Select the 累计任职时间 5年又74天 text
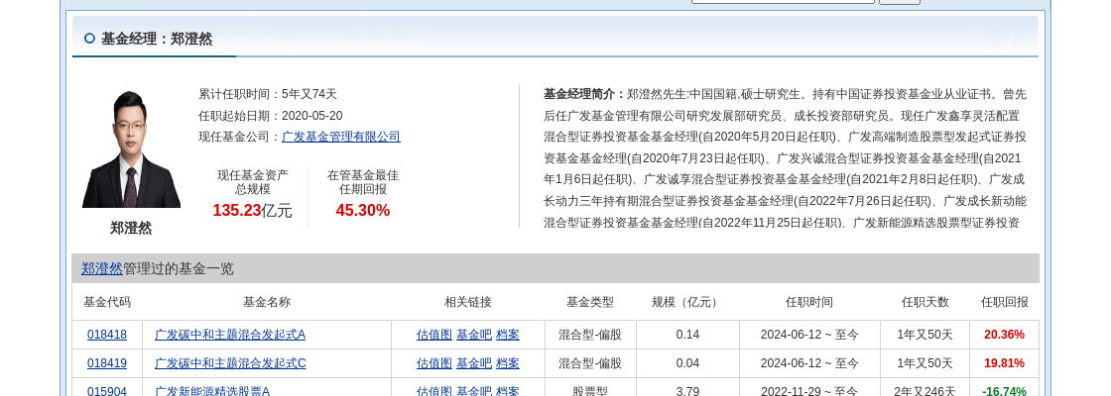 (268, 93)
